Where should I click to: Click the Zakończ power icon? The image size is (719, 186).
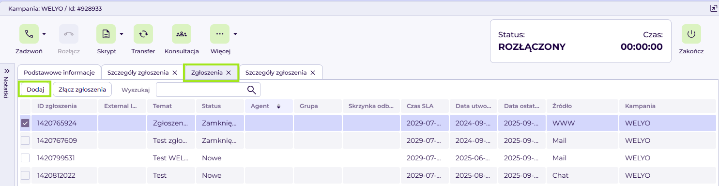click(691, 34)
